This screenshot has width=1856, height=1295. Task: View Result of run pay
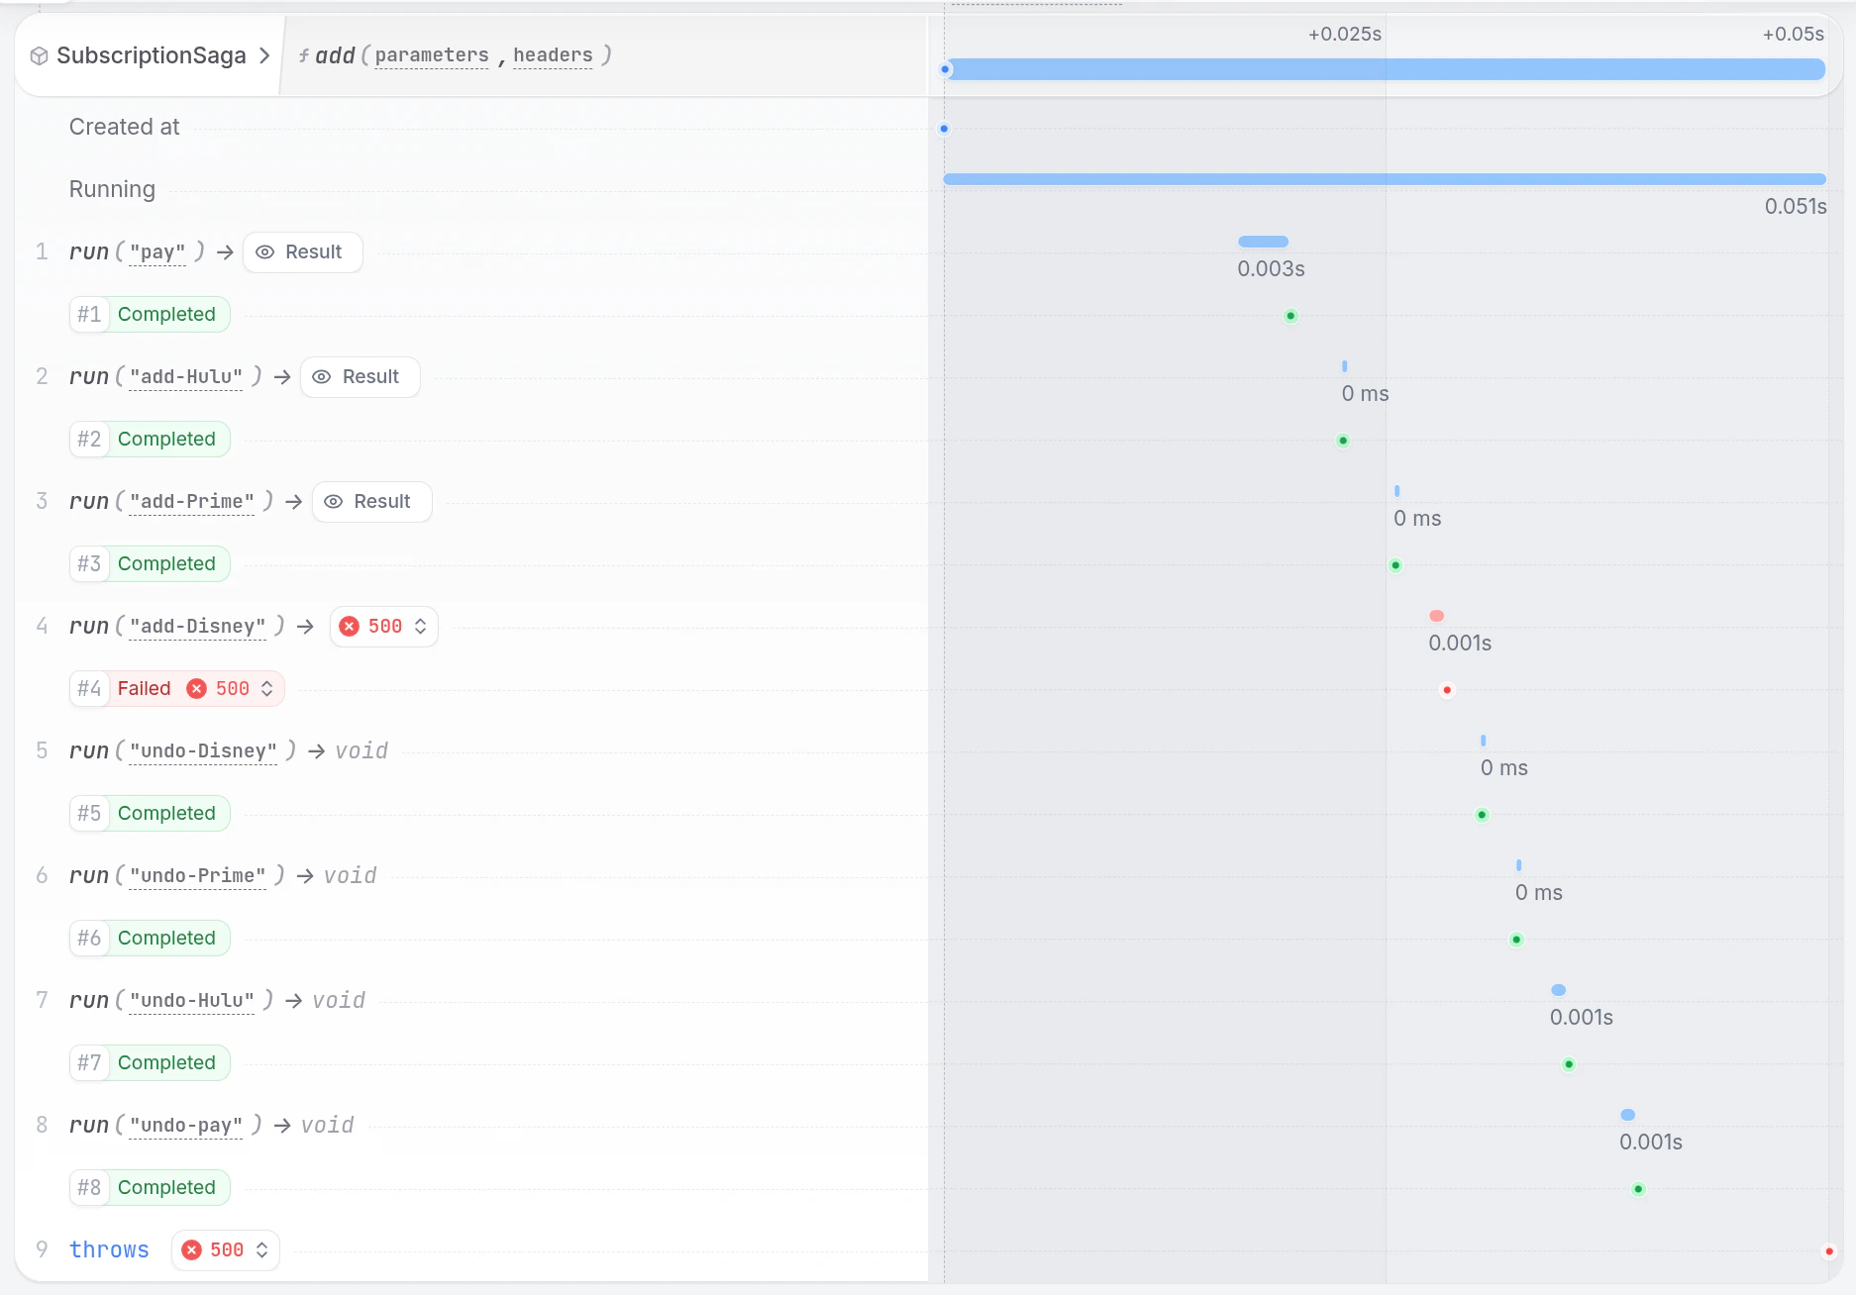302,252
